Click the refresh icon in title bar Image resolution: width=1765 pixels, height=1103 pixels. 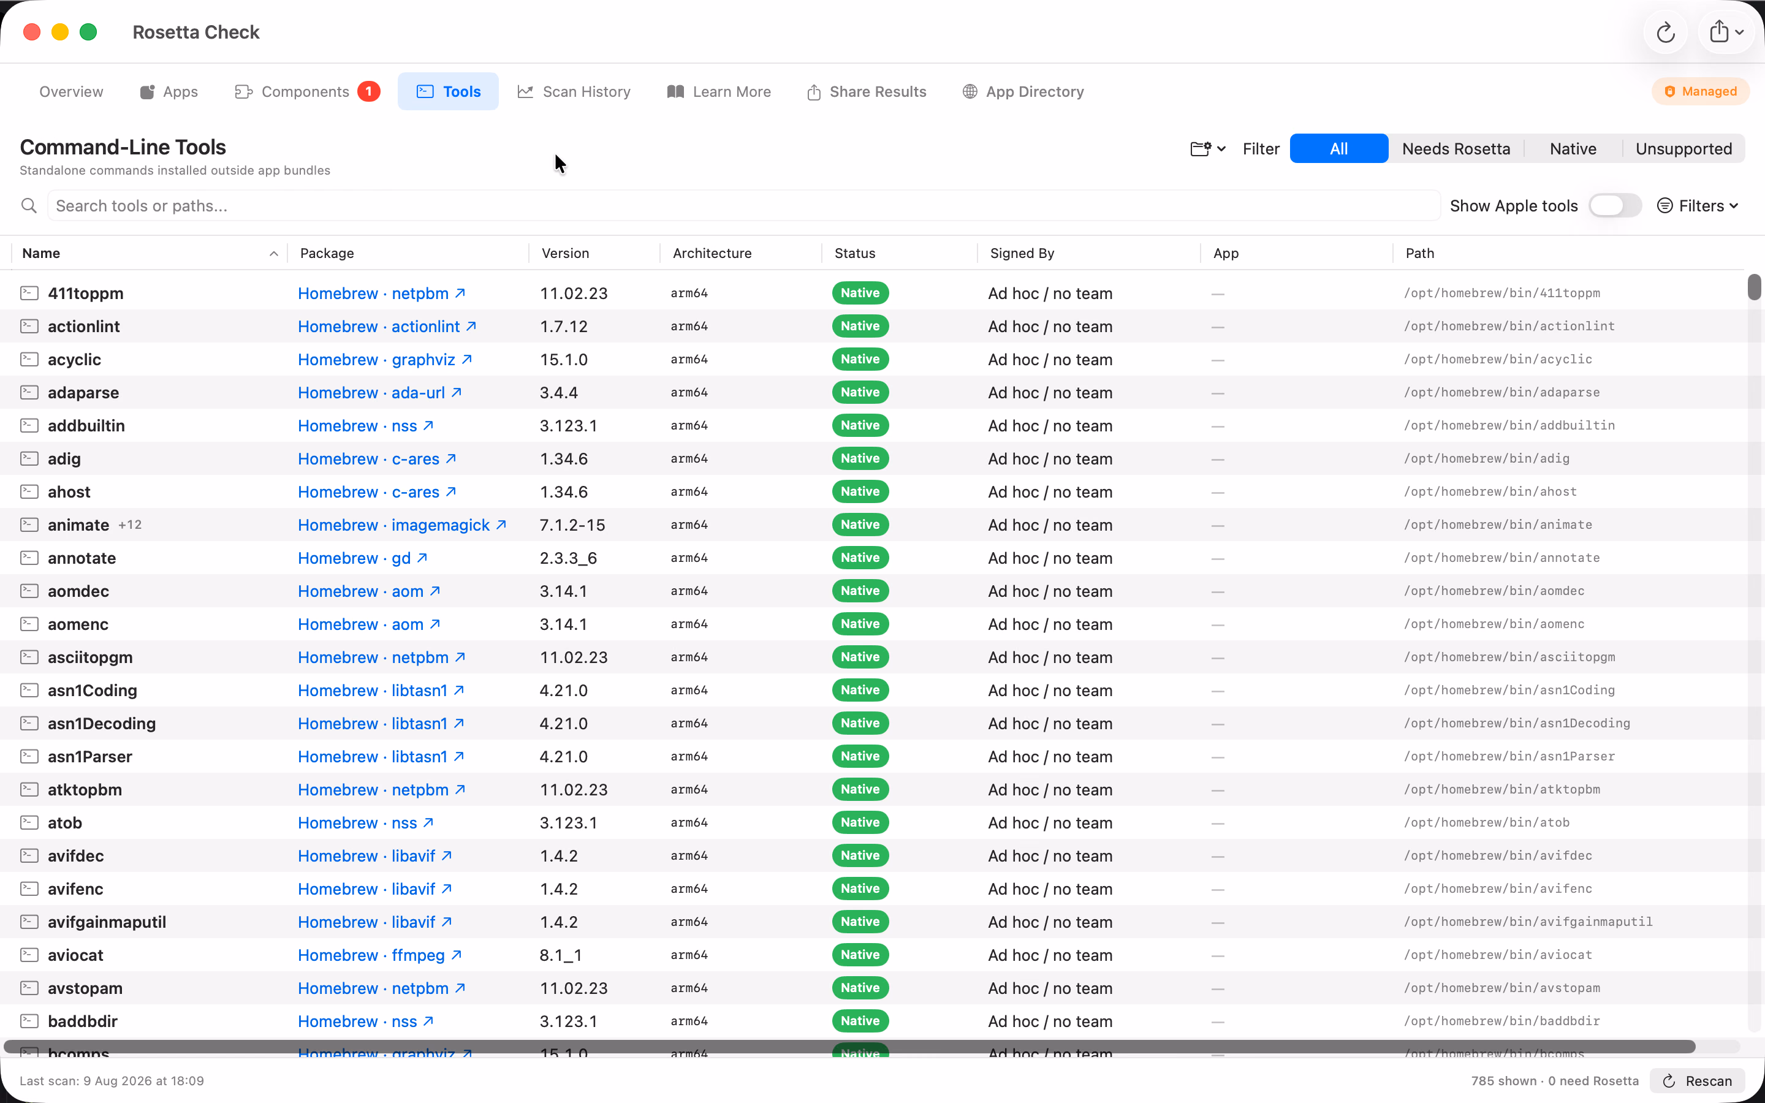point(1665,32)
